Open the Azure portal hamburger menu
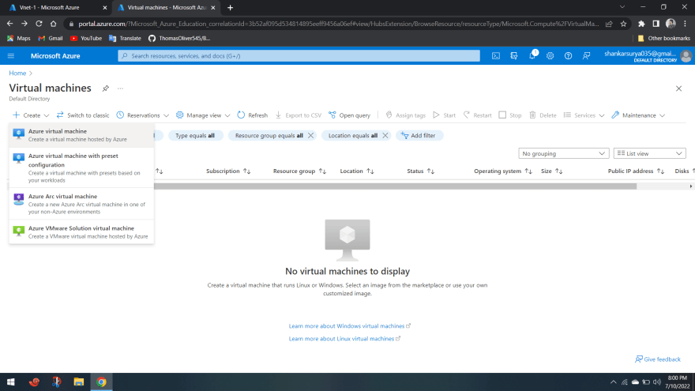Viewport: 695px width, 391px height. click(11, 56)
